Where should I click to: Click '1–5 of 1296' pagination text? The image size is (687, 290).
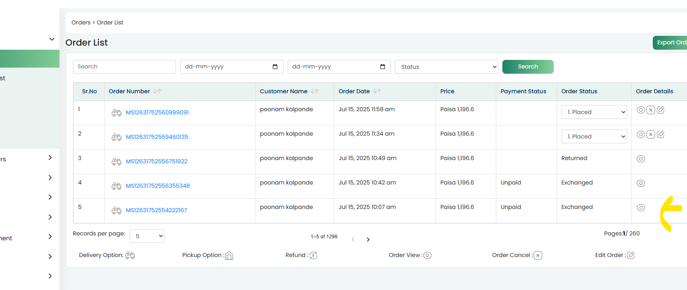pos(324,237)
